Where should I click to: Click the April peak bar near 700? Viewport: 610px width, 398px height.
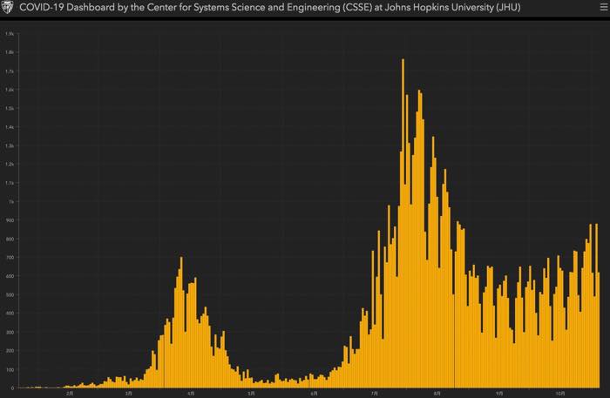[x=181, y=322]
